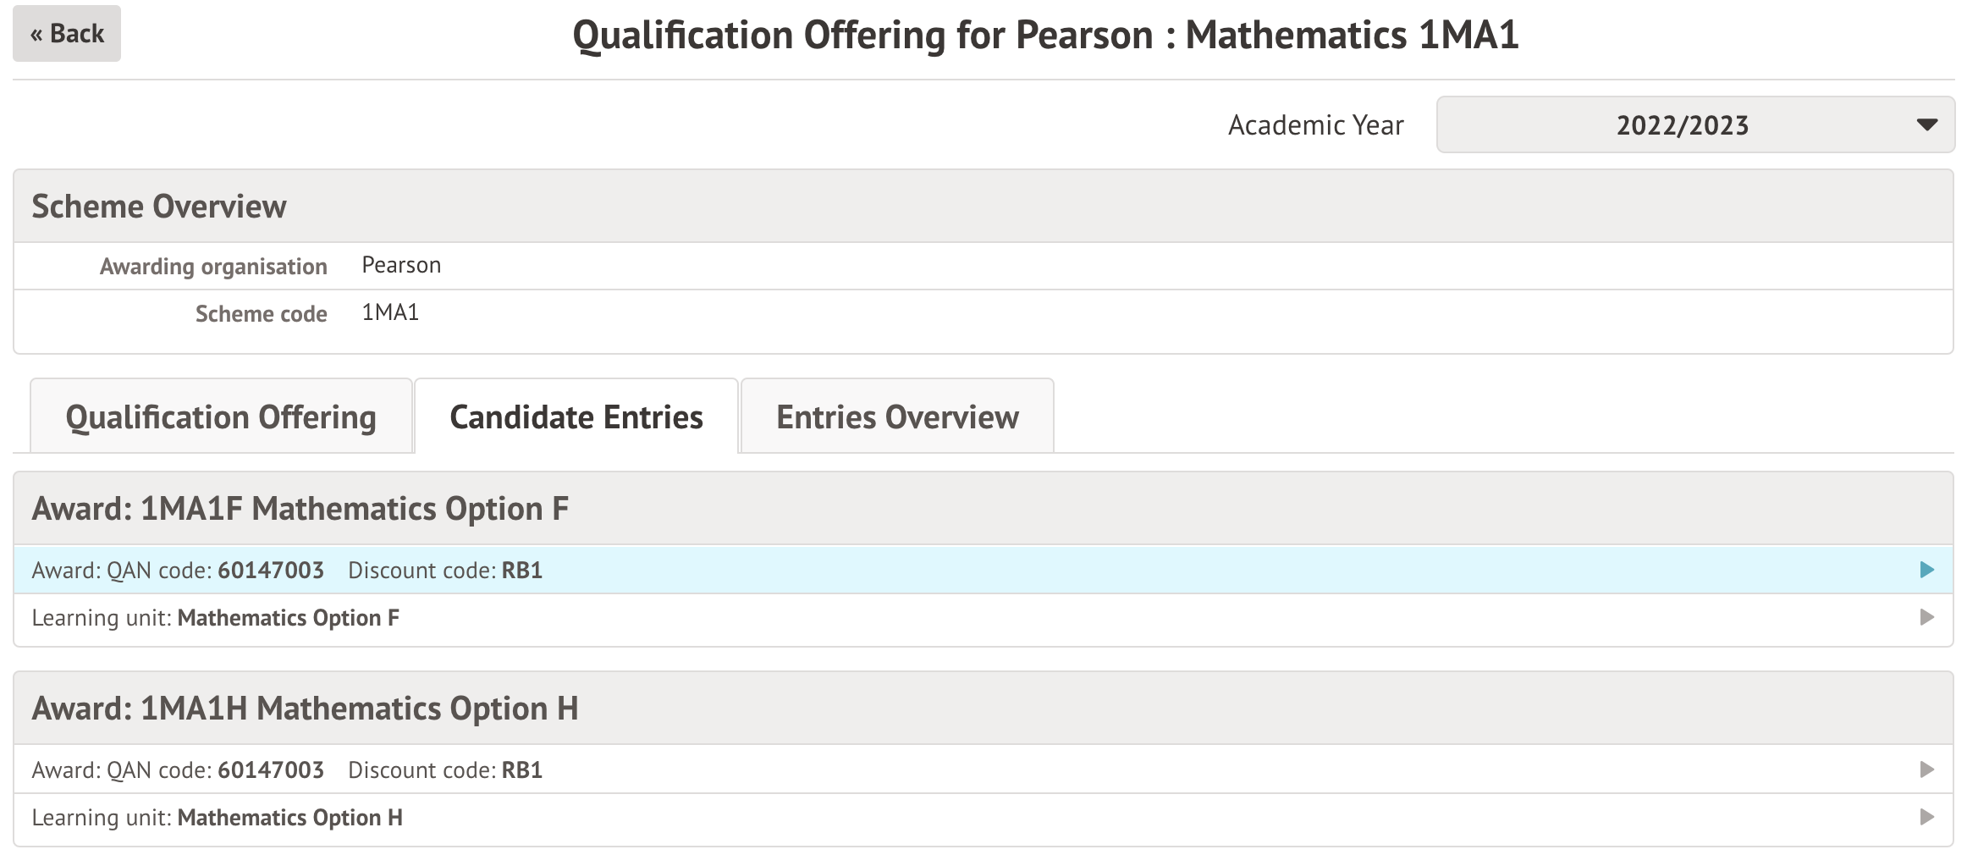Switch to the Qualification Offering tab
This screenshot has width=1967, height=855.
point(221,417)
